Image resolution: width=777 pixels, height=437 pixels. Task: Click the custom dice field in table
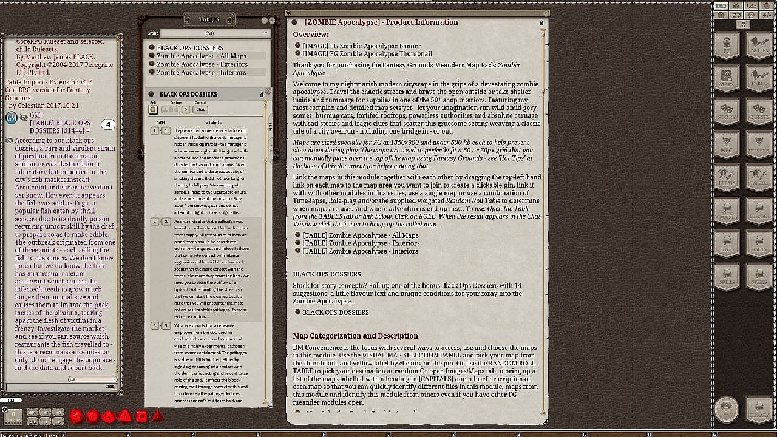point(171,110)
